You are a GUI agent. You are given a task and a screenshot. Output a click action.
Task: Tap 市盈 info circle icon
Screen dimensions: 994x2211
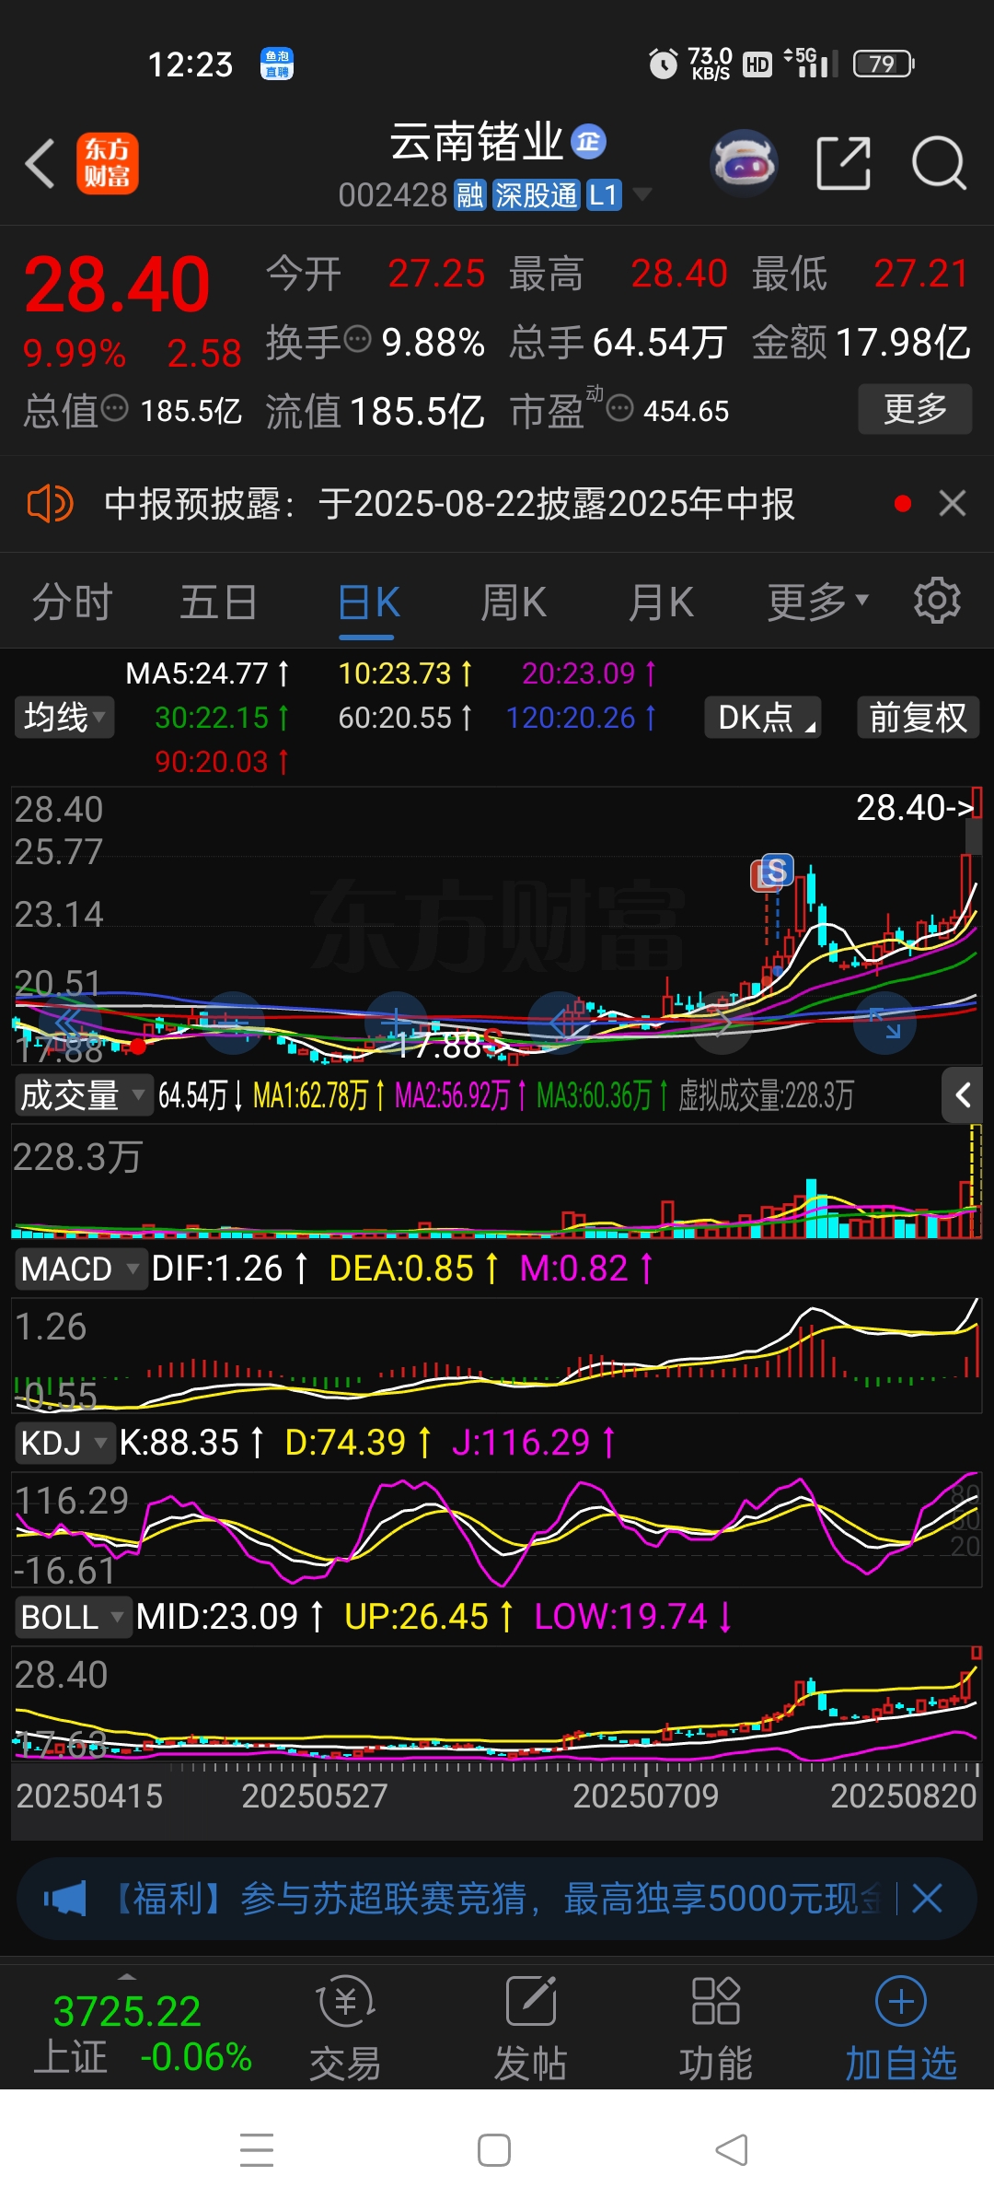(620, 407)
